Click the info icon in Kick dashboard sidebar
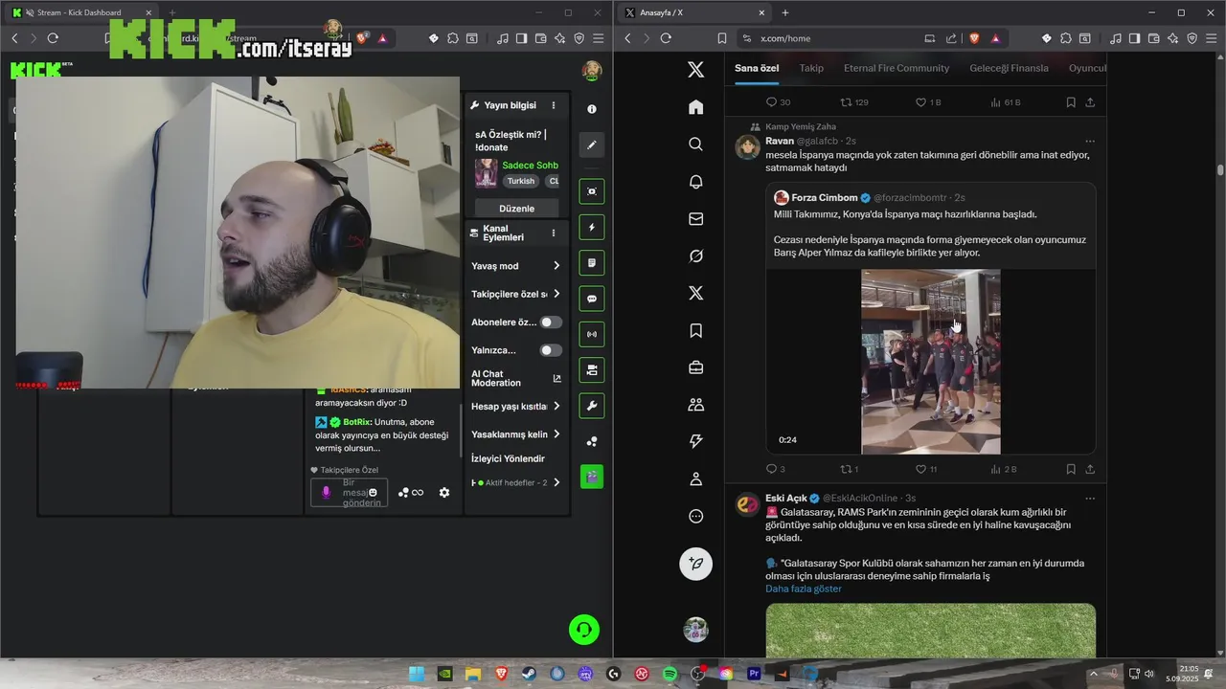The image size is (1226, 689). pyautogui.click(x=592, y=109)
